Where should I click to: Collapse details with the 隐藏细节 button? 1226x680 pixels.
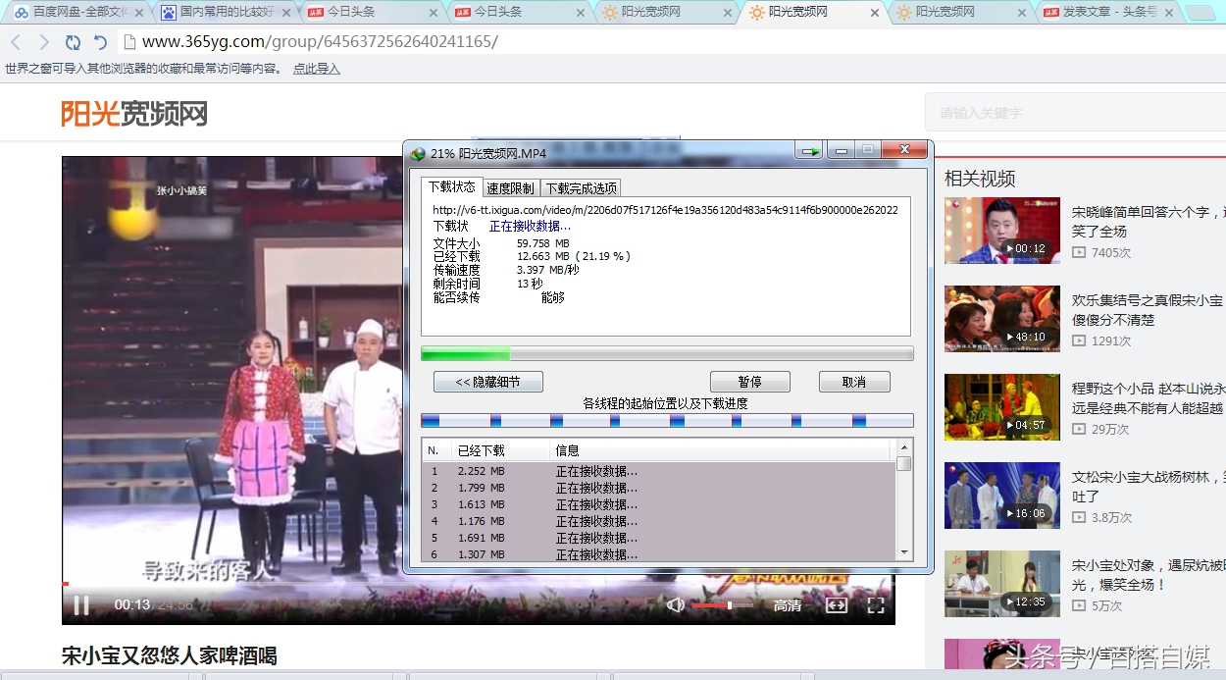tap(487, 382)
